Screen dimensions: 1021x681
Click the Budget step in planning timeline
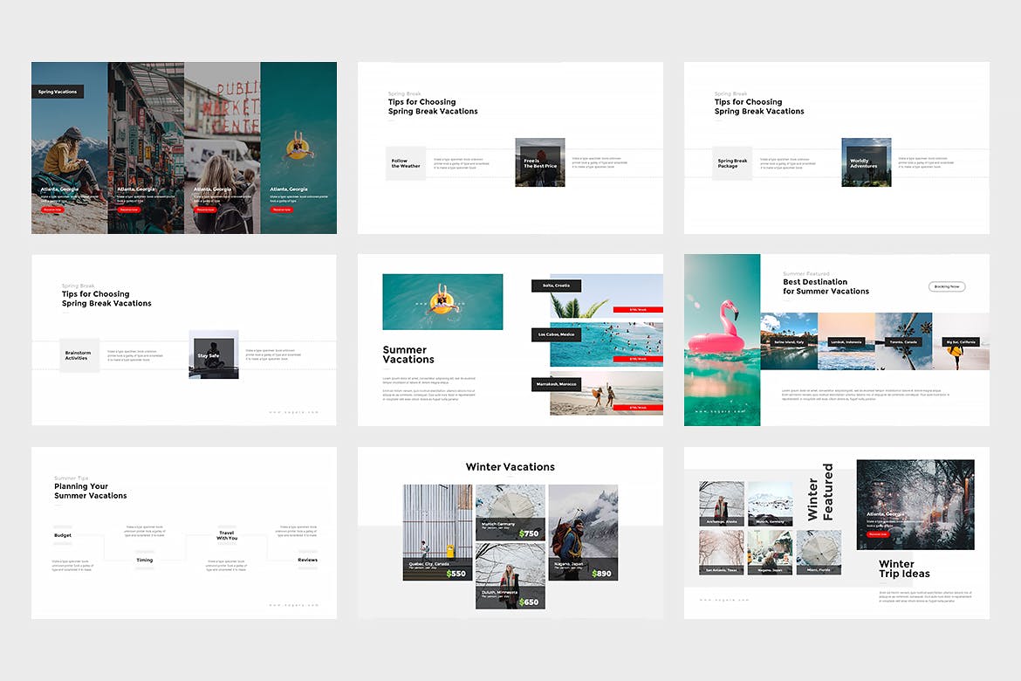coord(63,535)
